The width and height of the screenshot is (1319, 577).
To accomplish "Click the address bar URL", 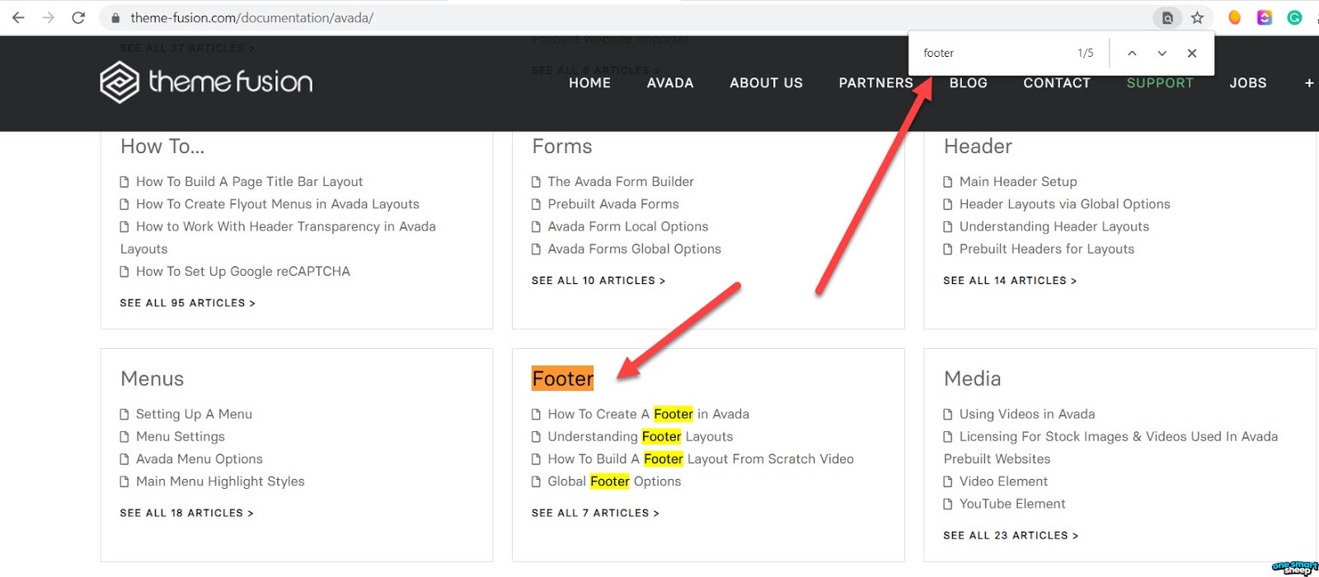I will point(251,18).
